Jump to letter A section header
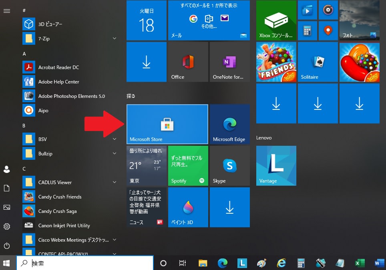Screen dimensions: 386x270 pyautogui.click(x=24, y=54)
